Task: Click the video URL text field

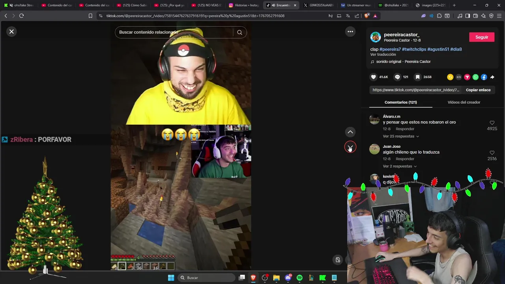Action: [416, 90]
